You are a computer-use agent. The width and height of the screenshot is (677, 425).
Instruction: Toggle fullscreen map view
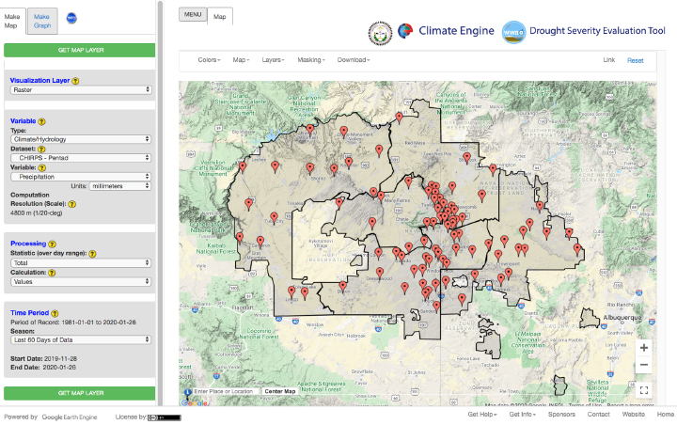tap(643, 389)
